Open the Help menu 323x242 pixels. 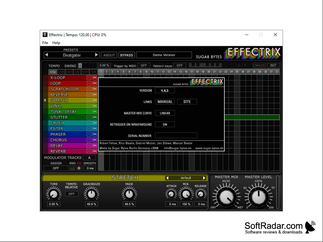pyautogui.click(x=56, y=42)
